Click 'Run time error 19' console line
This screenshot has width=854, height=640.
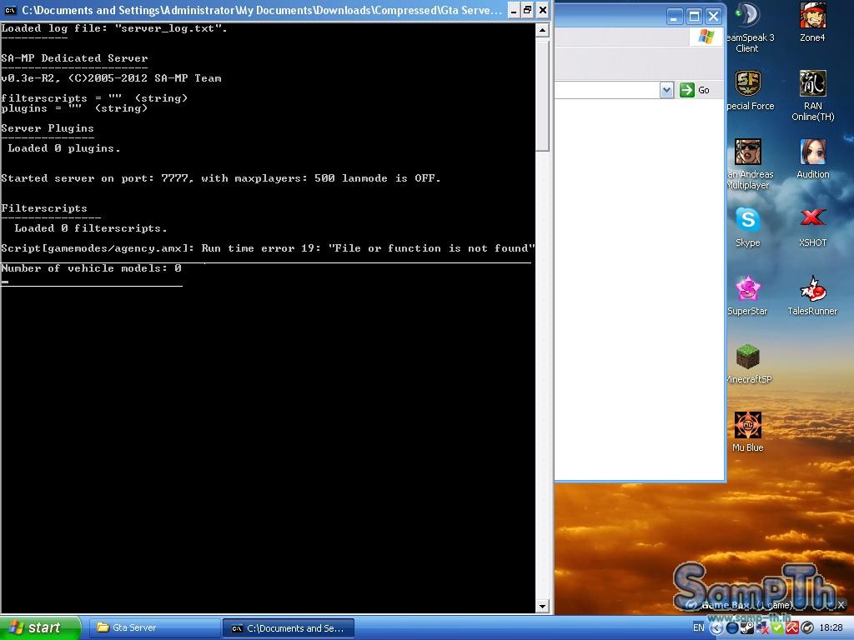(268, 248)
